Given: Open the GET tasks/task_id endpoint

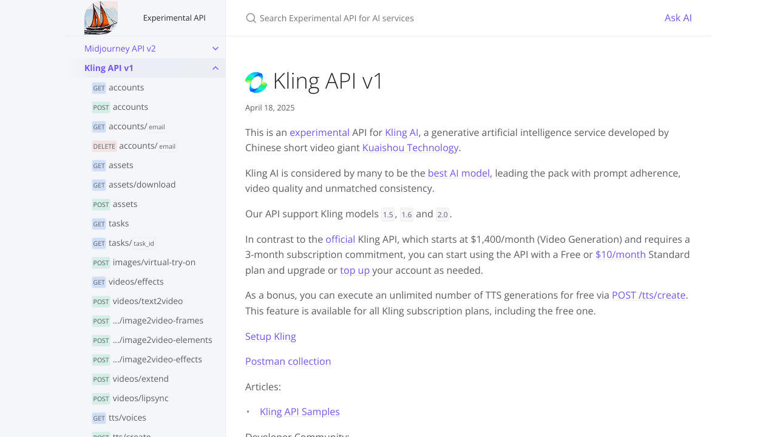Looking at the screenshot, I should [x=124, y=243].
